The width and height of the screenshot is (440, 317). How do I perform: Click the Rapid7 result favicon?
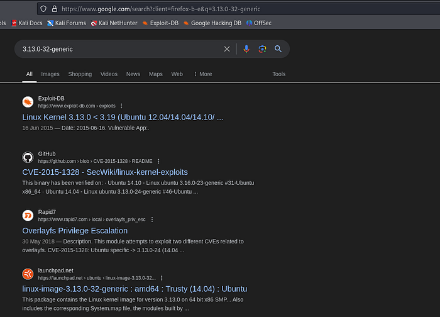pyautogui.click(x=28, y=216)
